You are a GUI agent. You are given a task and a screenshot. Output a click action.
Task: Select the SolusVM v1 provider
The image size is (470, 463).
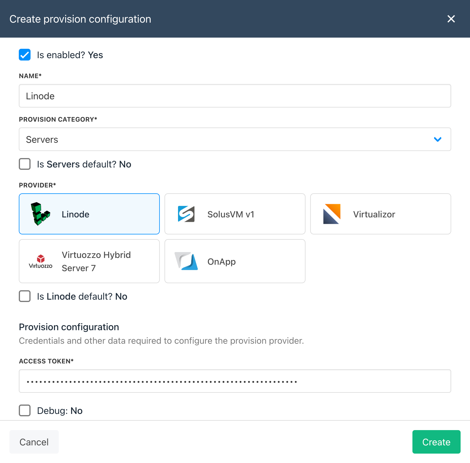click(x=235, y=214)
